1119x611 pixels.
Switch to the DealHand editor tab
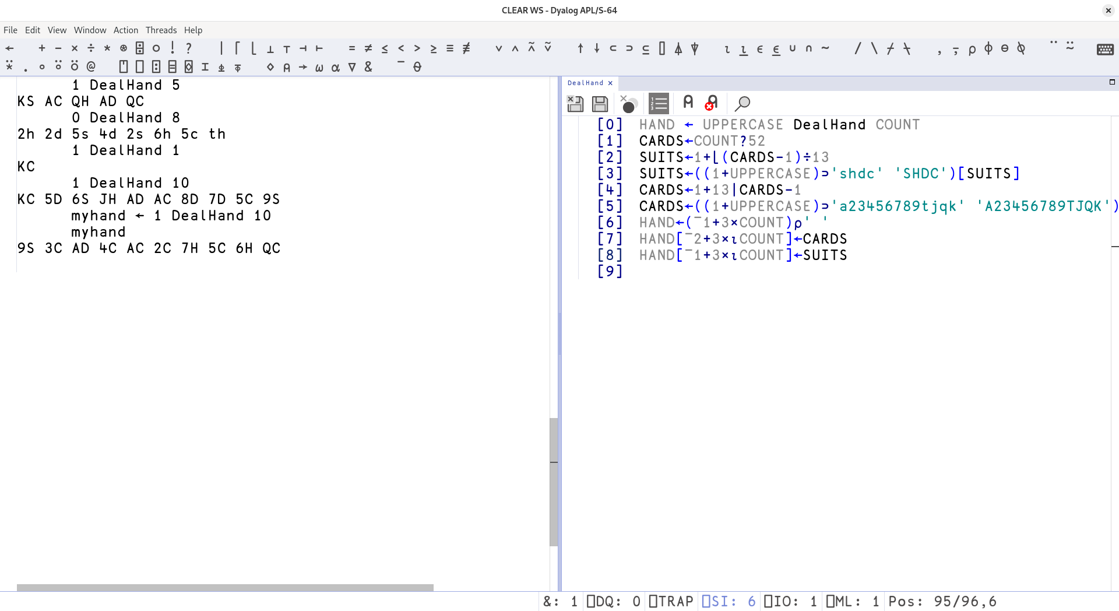(x=586, y=83)
